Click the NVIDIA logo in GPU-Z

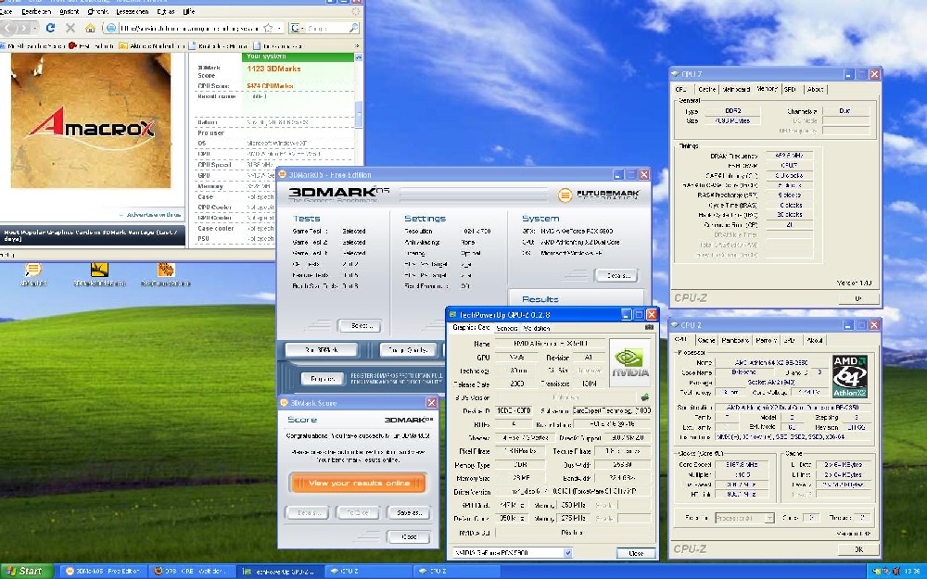[629, 361]
